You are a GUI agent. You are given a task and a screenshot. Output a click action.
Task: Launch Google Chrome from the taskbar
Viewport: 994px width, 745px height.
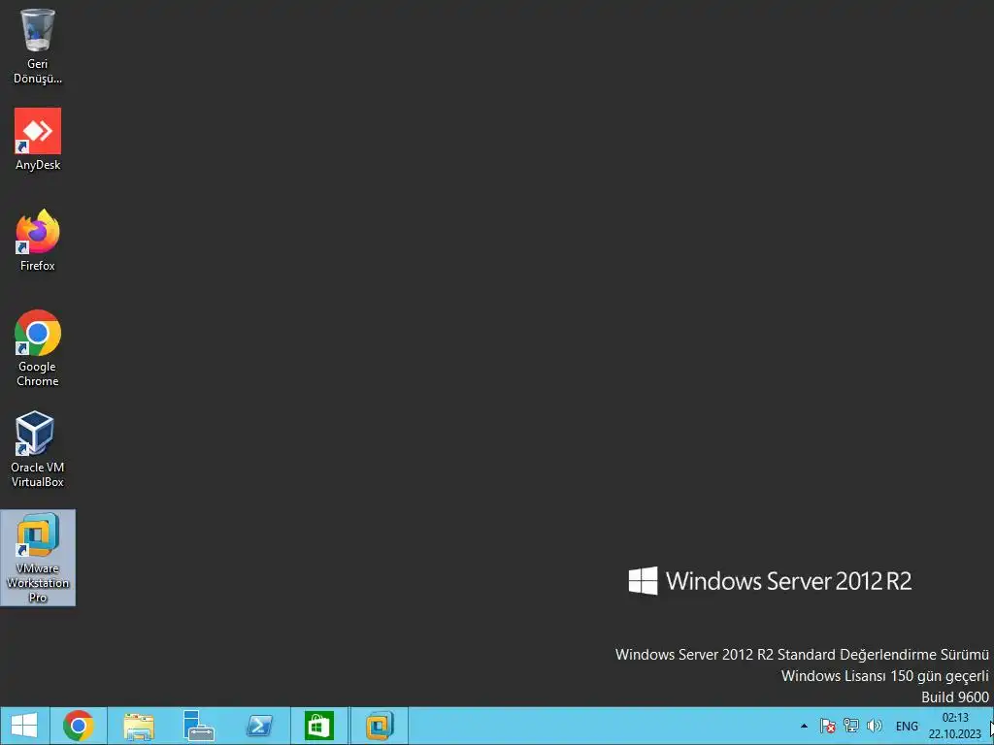[x=79, y=726]
